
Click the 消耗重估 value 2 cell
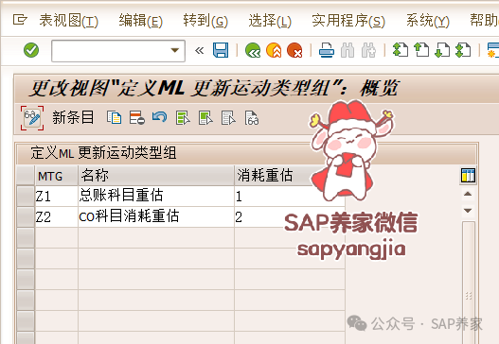pos(290,217)
